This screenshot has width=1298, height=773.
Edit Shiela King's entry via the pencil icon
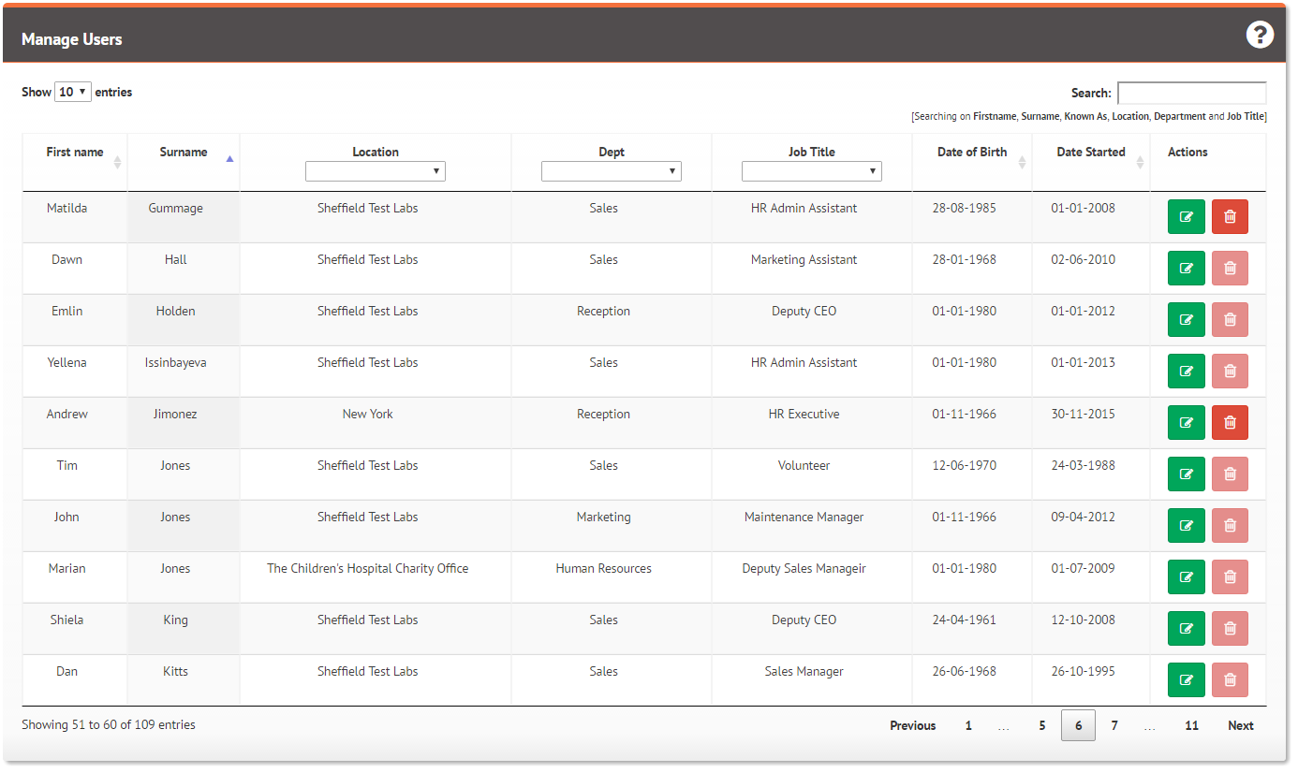pos(1186,628)
